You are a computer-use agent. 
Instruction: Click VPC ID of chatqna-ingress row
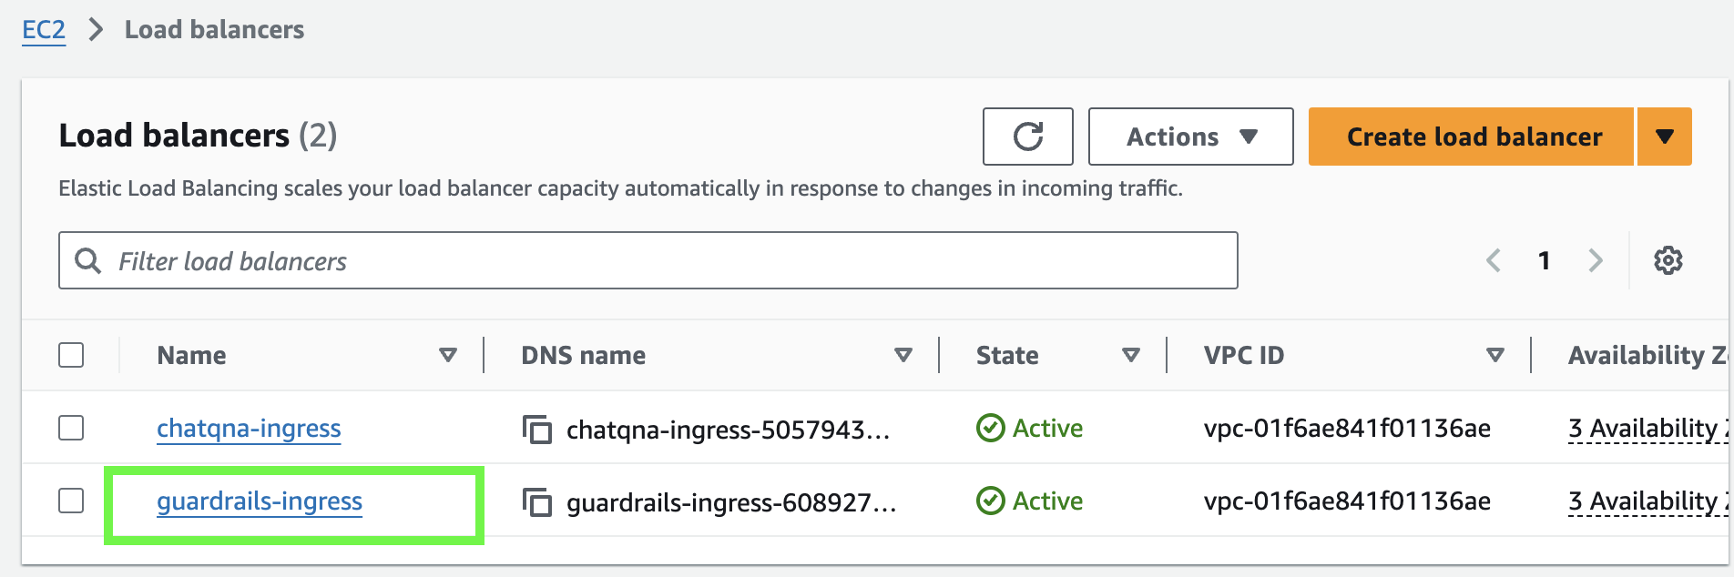point(1347,428)
